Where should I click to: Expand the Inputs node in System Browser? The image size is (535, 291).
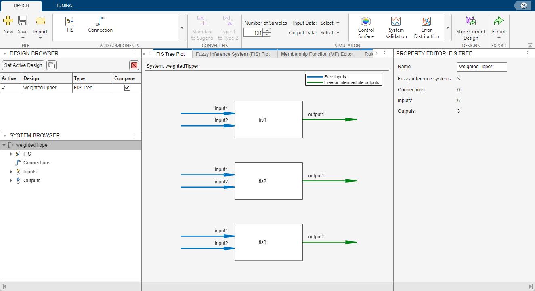(11, 171)
